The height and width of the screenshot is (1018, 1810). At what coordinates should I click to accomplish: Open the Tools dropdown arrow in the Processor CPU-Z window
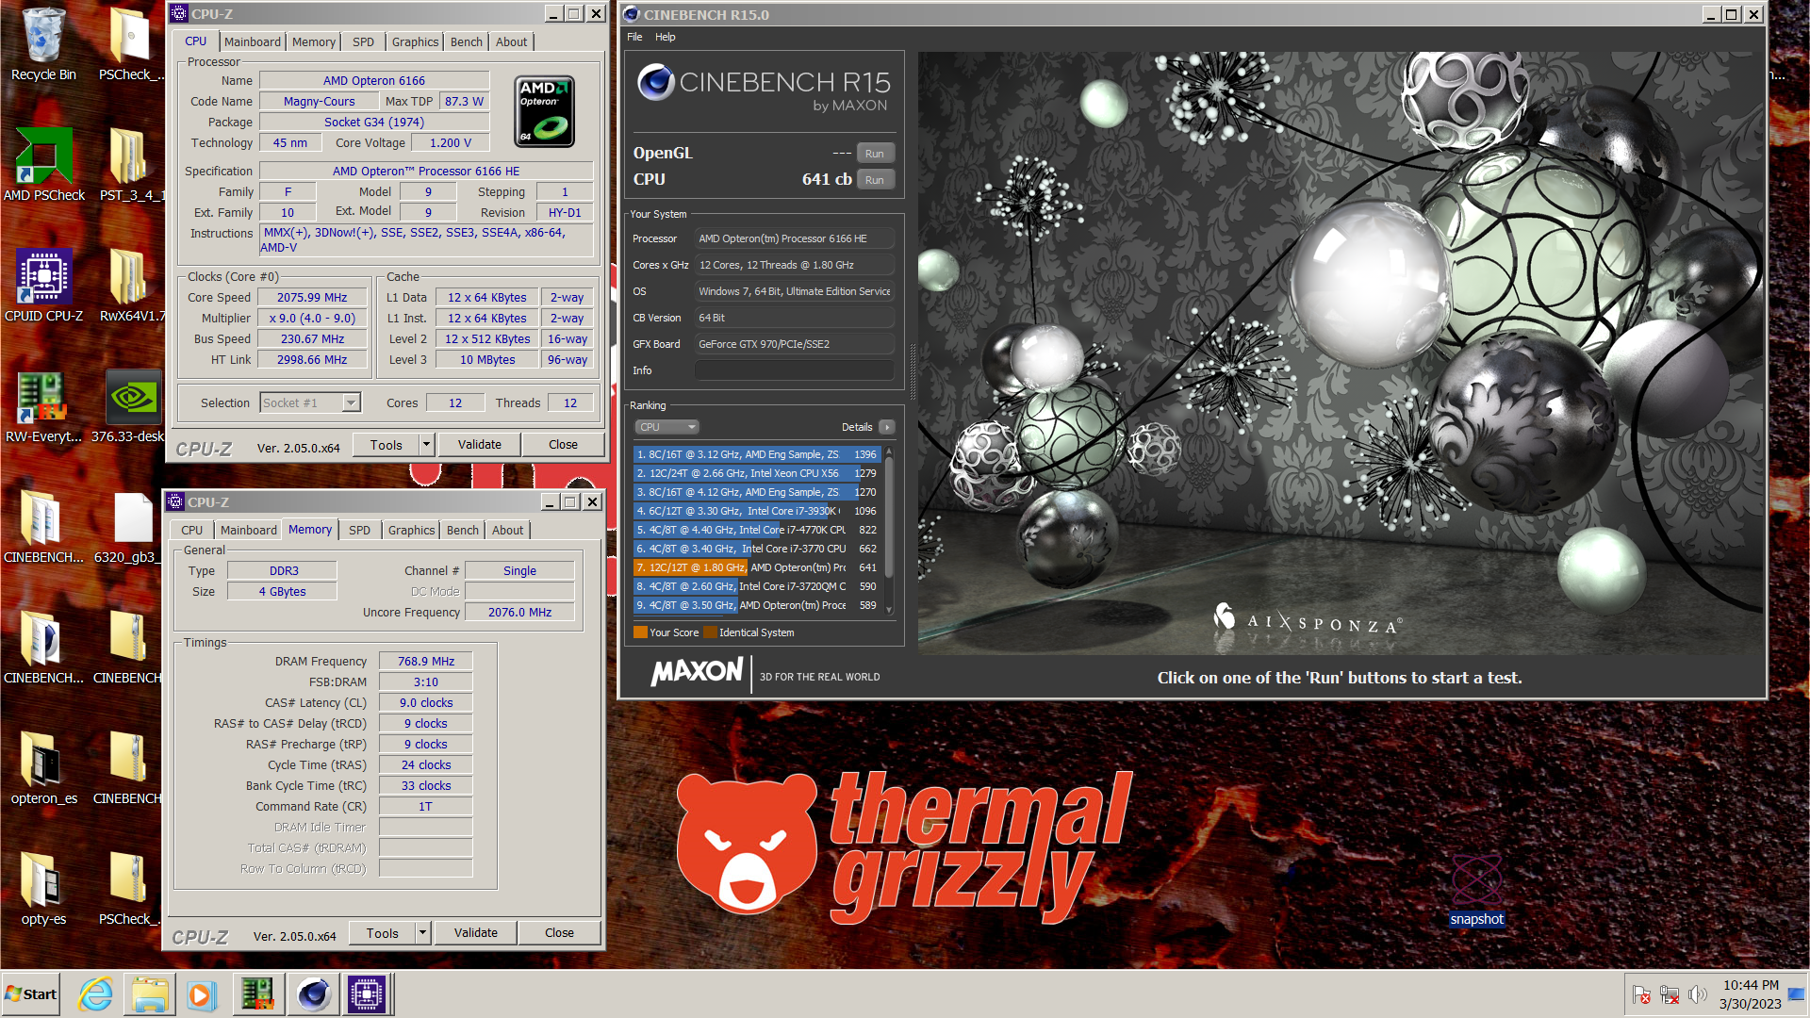pyautogui.click(x=426, y=444)
